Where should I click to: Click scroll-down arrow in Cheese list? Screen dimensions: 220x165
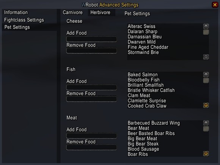(x=206, y=57)
